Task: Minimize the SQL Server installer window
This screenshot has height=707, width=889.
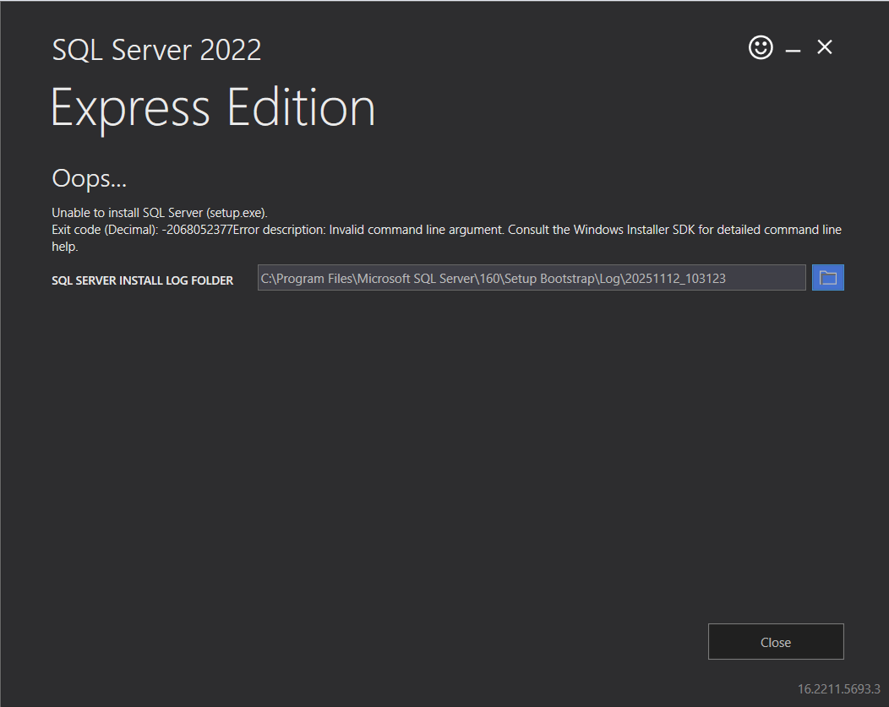Action: tap(792, 48)
